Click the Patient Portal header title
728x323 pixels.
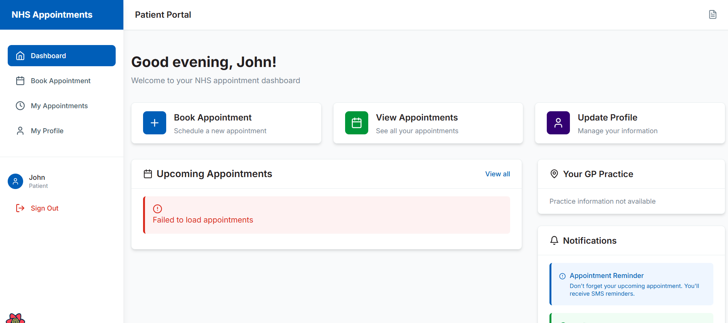click(x=163, y=15)
